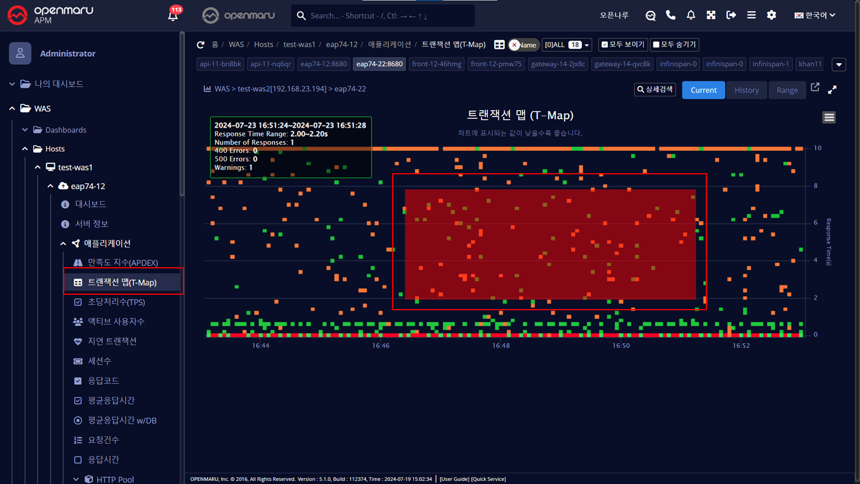Open the 한국어 language dropdown

tap(814, 15)
